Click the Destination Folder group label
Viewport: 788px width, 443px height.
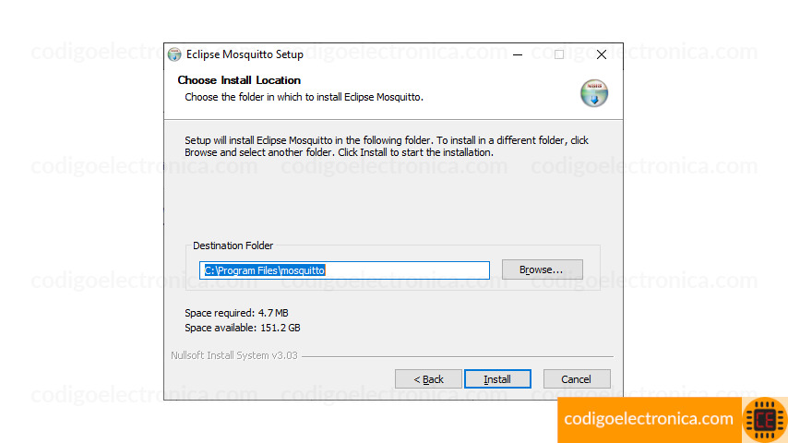coord(233,245)
